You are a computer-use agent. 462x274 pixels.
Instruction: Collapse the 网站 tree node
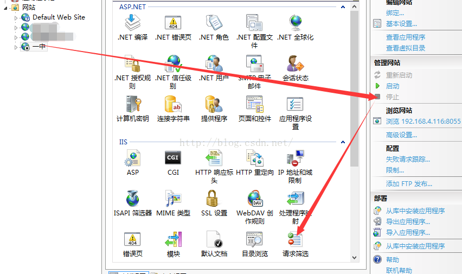pos(4,8)
